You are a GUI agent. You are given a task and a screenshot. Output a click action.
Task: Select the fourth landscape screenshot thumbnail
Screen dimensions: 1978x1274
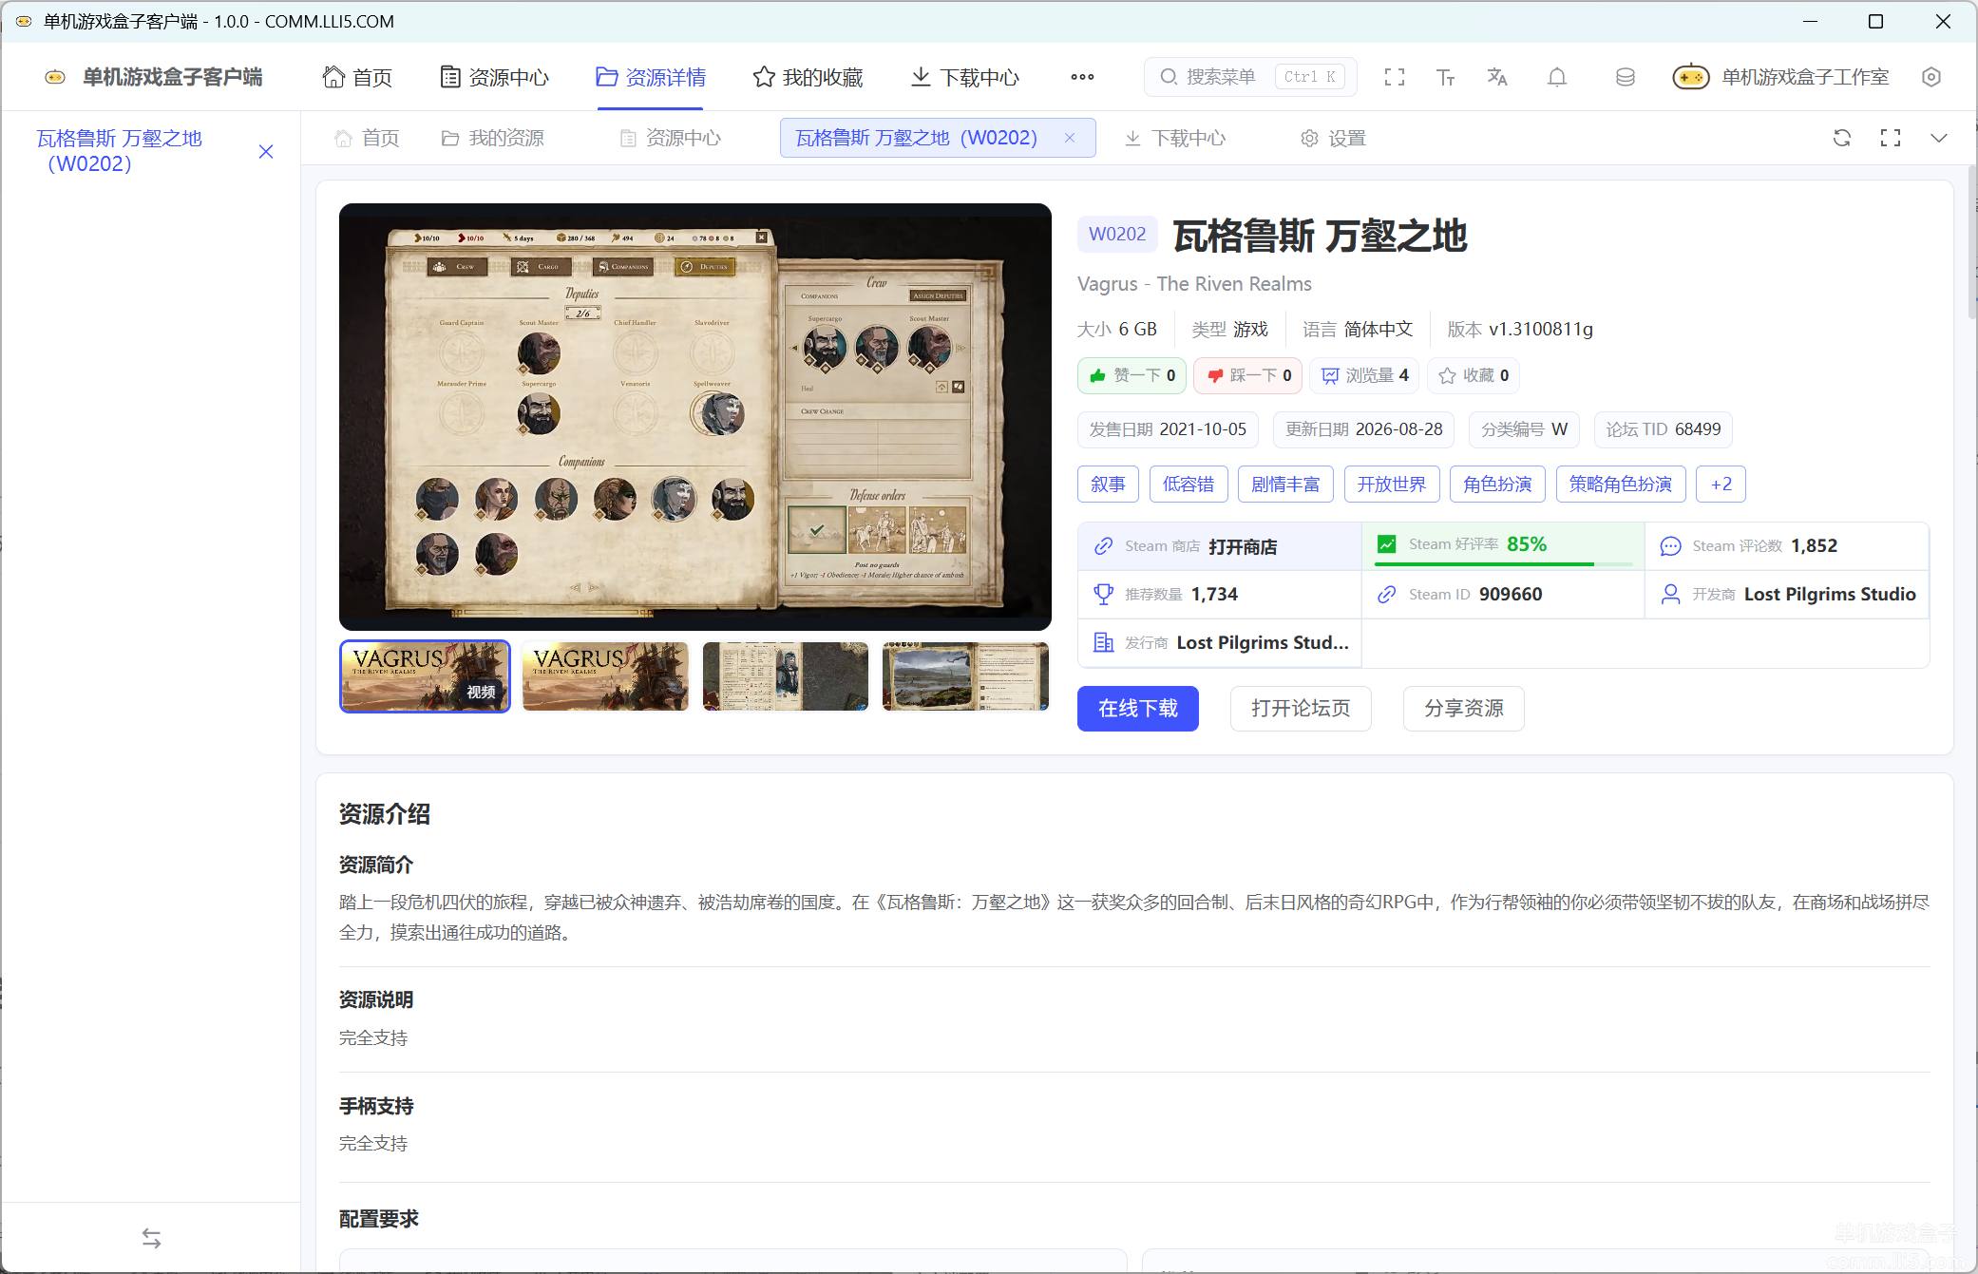tap(965, 675)
